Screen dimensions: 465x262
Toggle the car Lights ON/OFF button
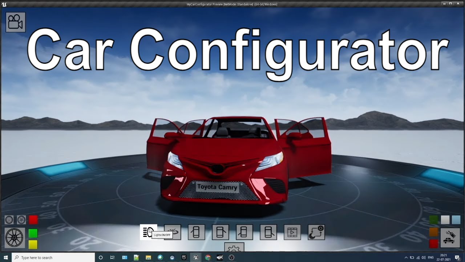click(149, 232)
